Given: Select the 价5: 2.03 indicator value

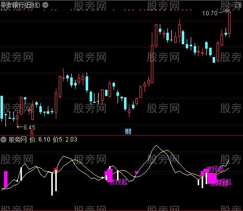Looking at the screenshot, I should tap(65, 140).
